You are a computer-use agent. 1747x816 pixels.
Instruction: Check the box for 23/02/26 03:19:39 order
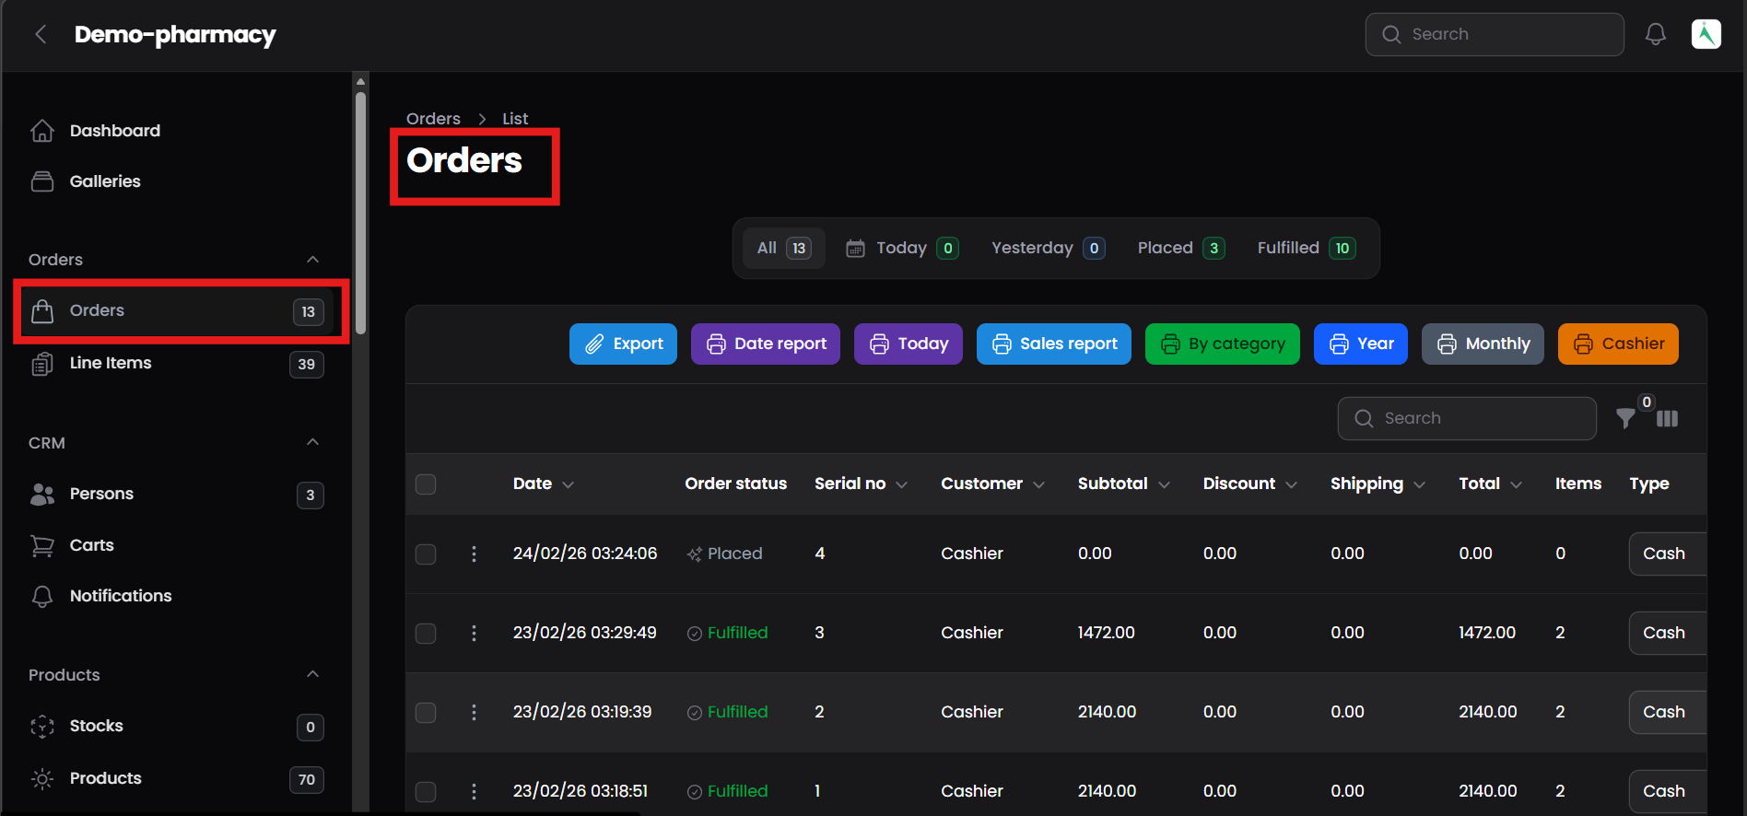click(426, 712)
